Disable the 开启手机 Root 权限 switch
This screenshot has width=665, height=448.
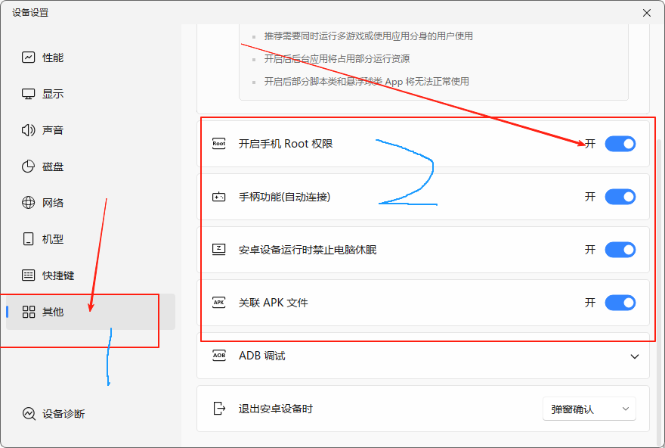pos(620,144)
